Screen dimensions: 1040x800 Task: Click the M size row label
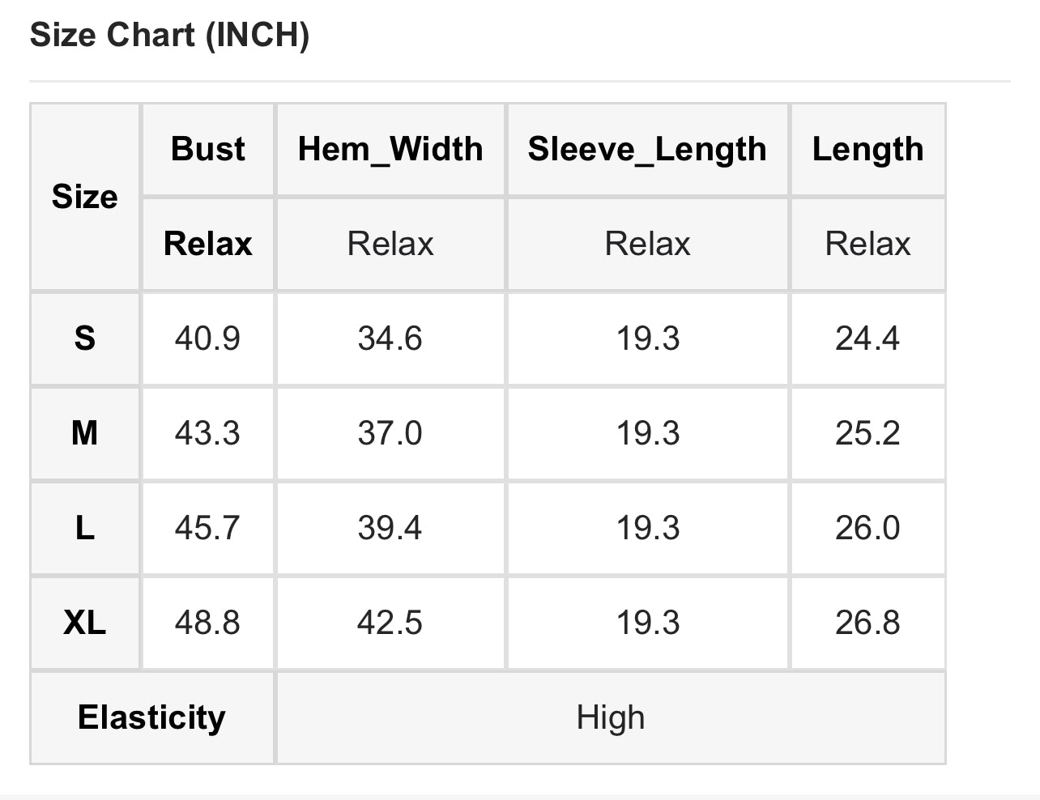pos(85,433)
